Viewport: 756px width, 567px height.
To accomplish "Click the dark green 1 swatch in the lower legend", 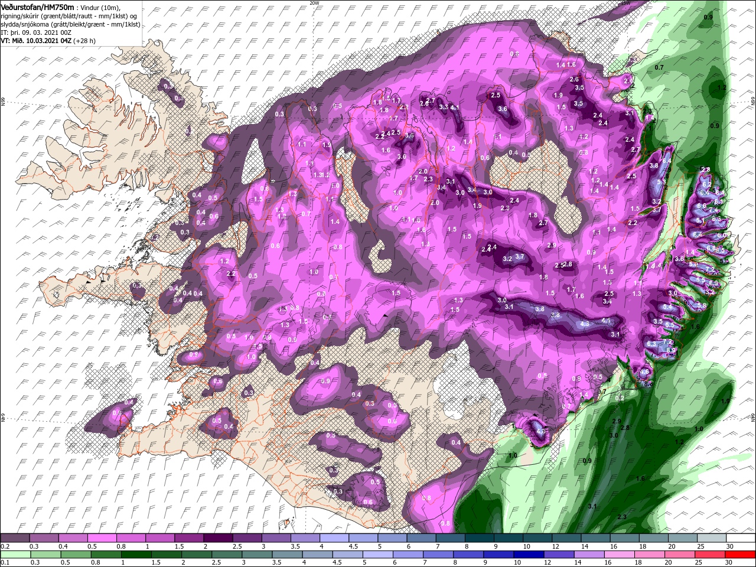I will tap(136, 555).
